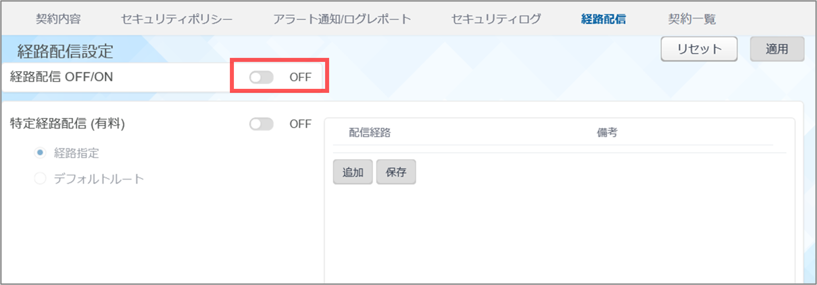The width and height of the screenshot is (817, 285).
Task: Select the 経路配信 tab
Action: [x=603, y=19]
